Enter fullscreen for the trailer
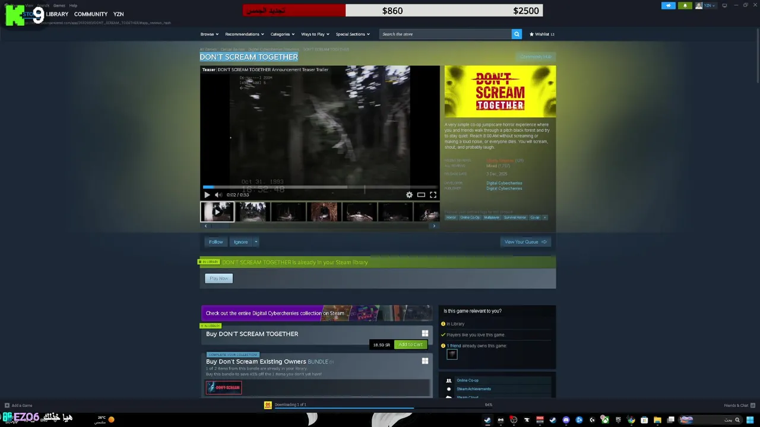 (433, 195)
